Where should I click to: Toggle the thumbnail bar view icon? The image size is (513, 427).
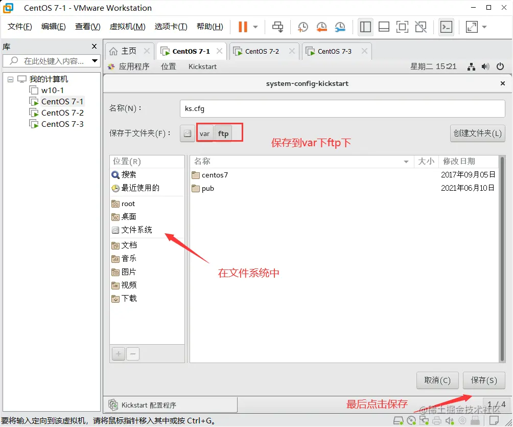[384, 27]
